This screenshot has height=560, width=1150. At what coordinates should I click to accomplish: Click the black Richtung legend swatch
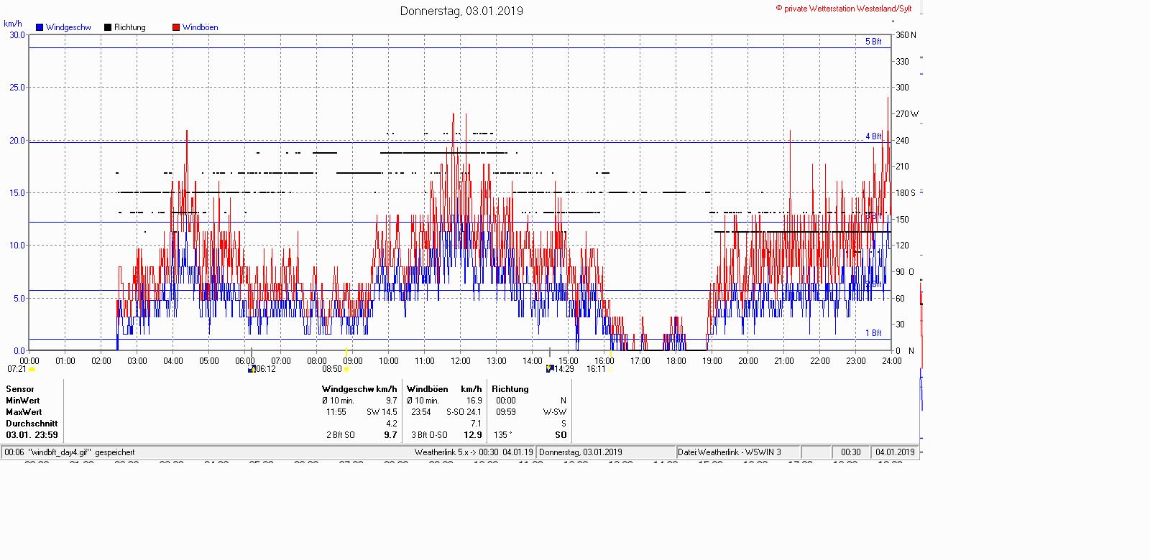[108, 27]
